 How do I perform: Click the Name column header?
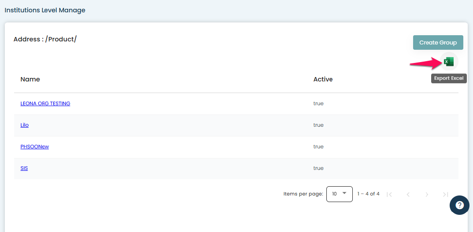[x=30, y=79]
